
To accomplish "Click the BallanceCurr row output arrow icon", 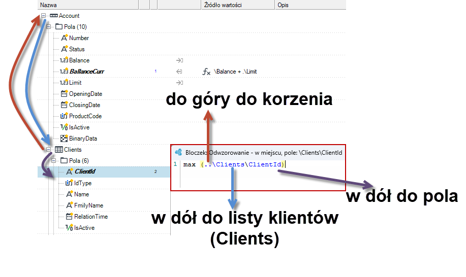I will pyautogui.click(x=179, y=72).
